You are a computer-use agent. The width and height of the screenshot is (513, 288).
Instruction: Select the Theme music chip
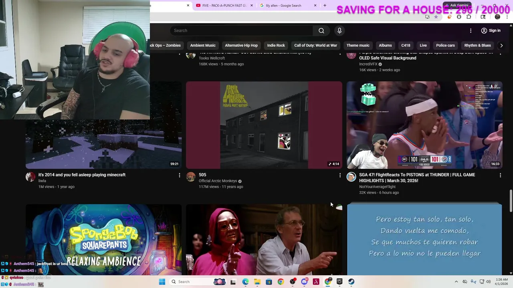point(358,45)
